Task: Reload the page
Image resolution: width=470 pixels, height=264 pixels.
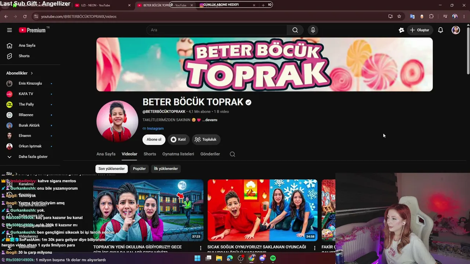Action: point(25,16)
